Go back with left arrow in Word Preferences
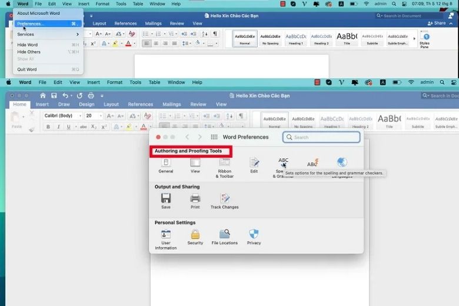 (187, 137)
